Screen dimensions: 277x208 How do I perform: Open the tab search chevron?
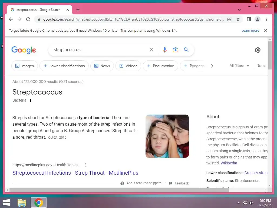[x=239, y=10]
